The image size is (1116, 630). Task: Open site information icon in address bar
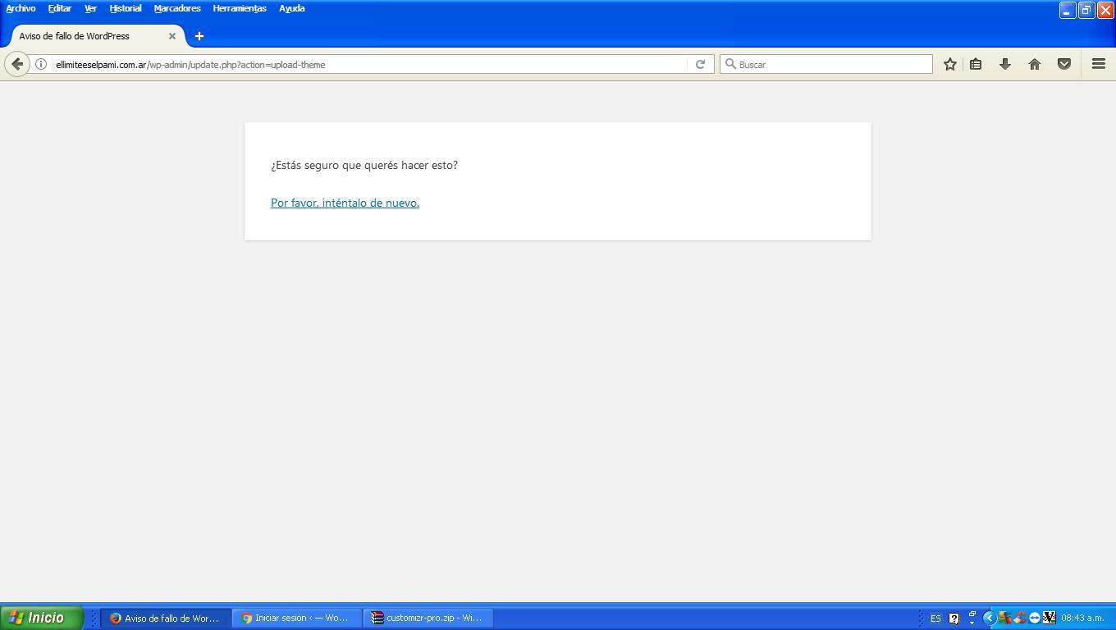click(40, 64)
